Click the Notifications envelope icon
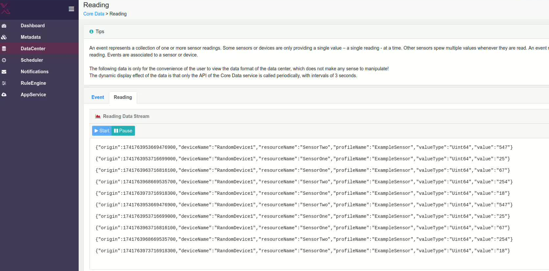The height and width of the screenshot is (271, 549). pyautogui.click(x=4, y=72)
